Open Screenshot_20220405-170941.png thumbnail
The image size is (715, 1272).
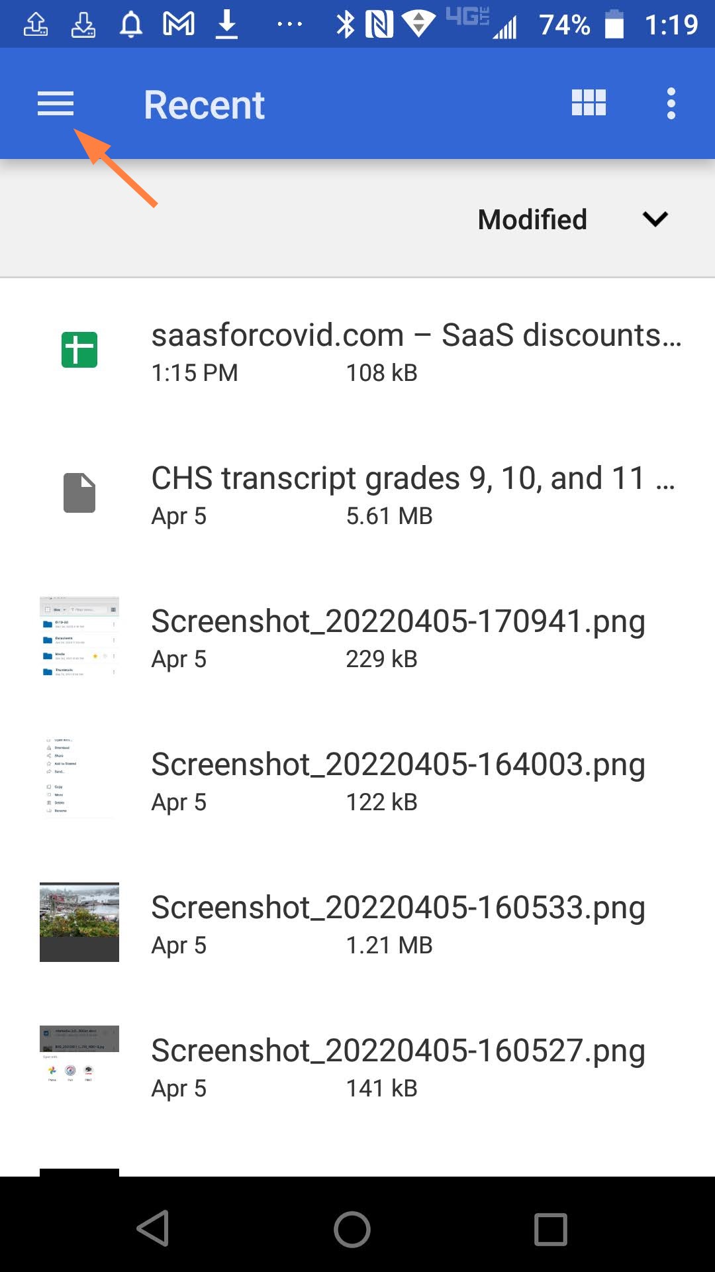(79, 636)
